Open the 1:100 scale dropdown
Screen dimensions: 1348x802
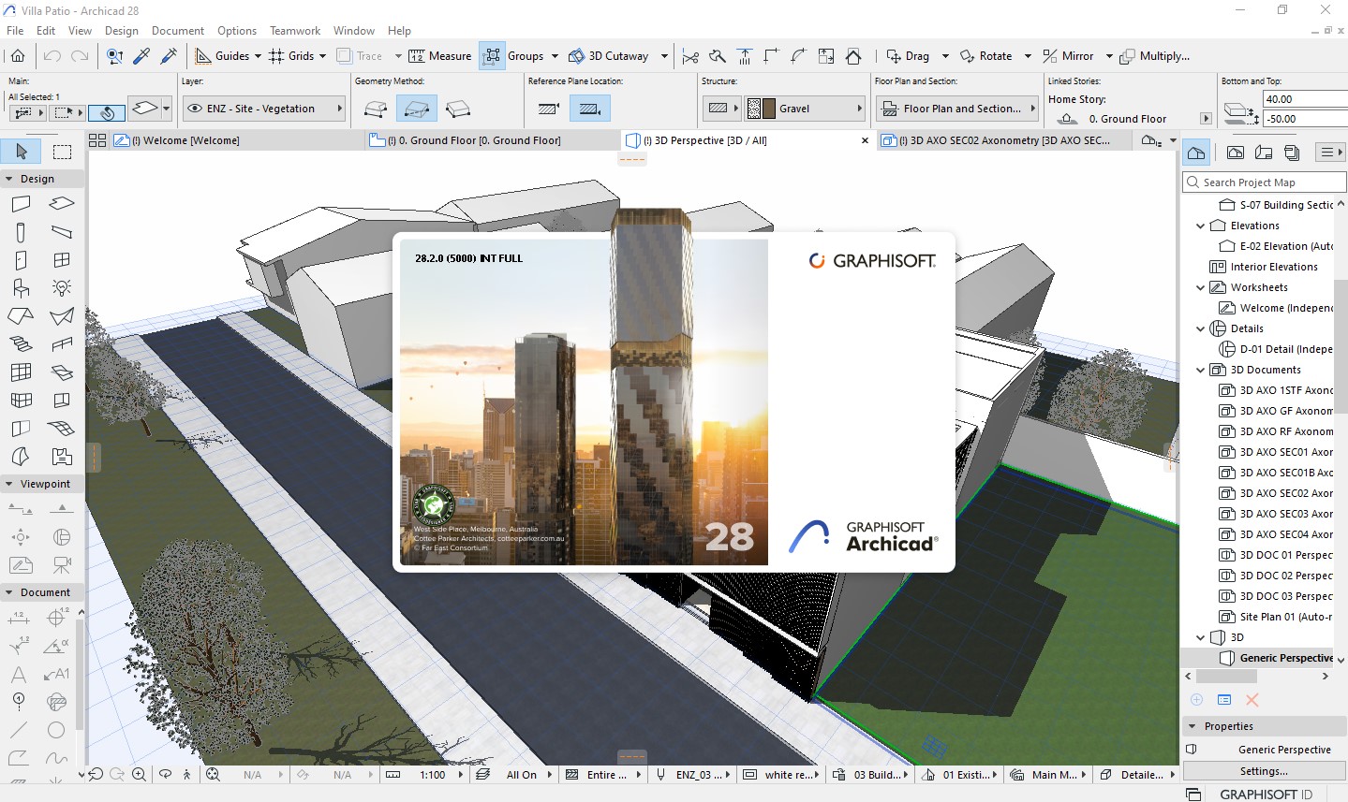point(460,775)
